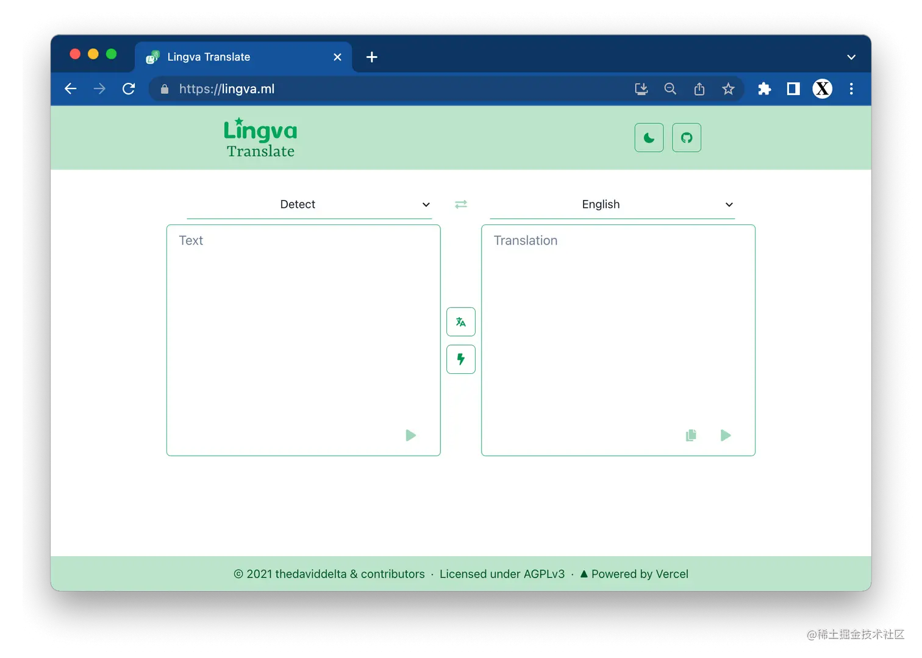Open the Powered by Vercel link
The height and width of the screenshot is (658, 922).
pyautogui.click(x=634, y=574)
